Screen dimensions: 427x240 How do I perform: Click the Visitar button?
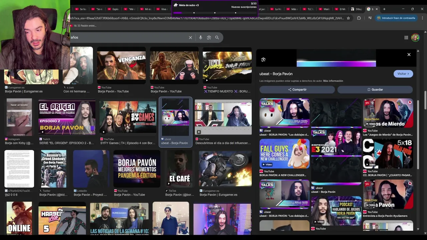tap(403, 74)
